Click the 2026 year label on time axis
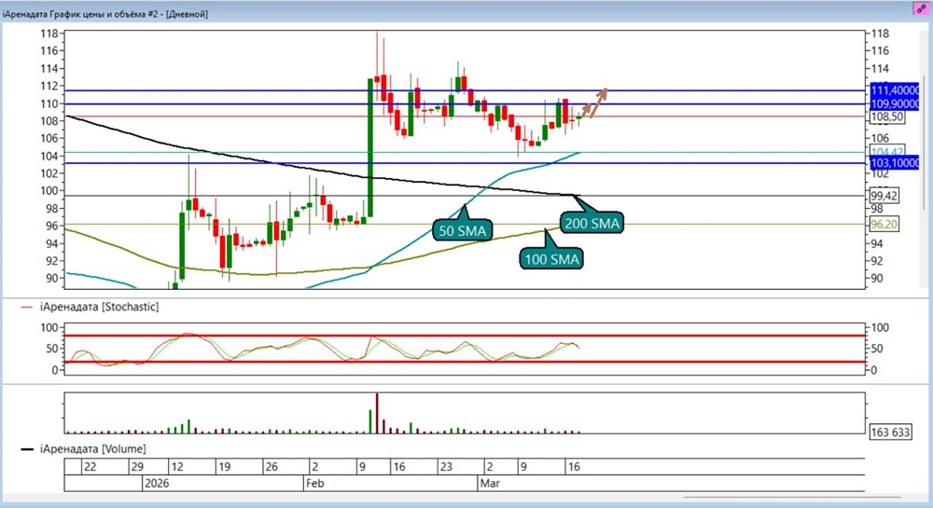Screen dimensions: 933x508 coord(157,483)
